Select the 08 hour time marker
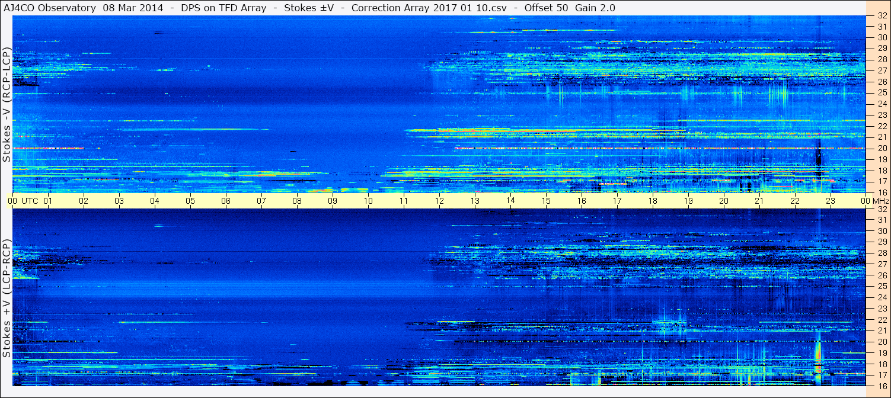 297,201
